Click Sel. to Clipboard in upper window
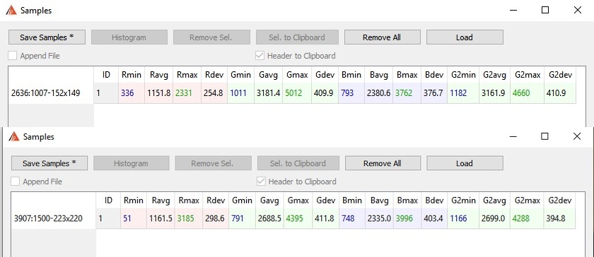Screen dimensions: 594x257 [297, 37]
